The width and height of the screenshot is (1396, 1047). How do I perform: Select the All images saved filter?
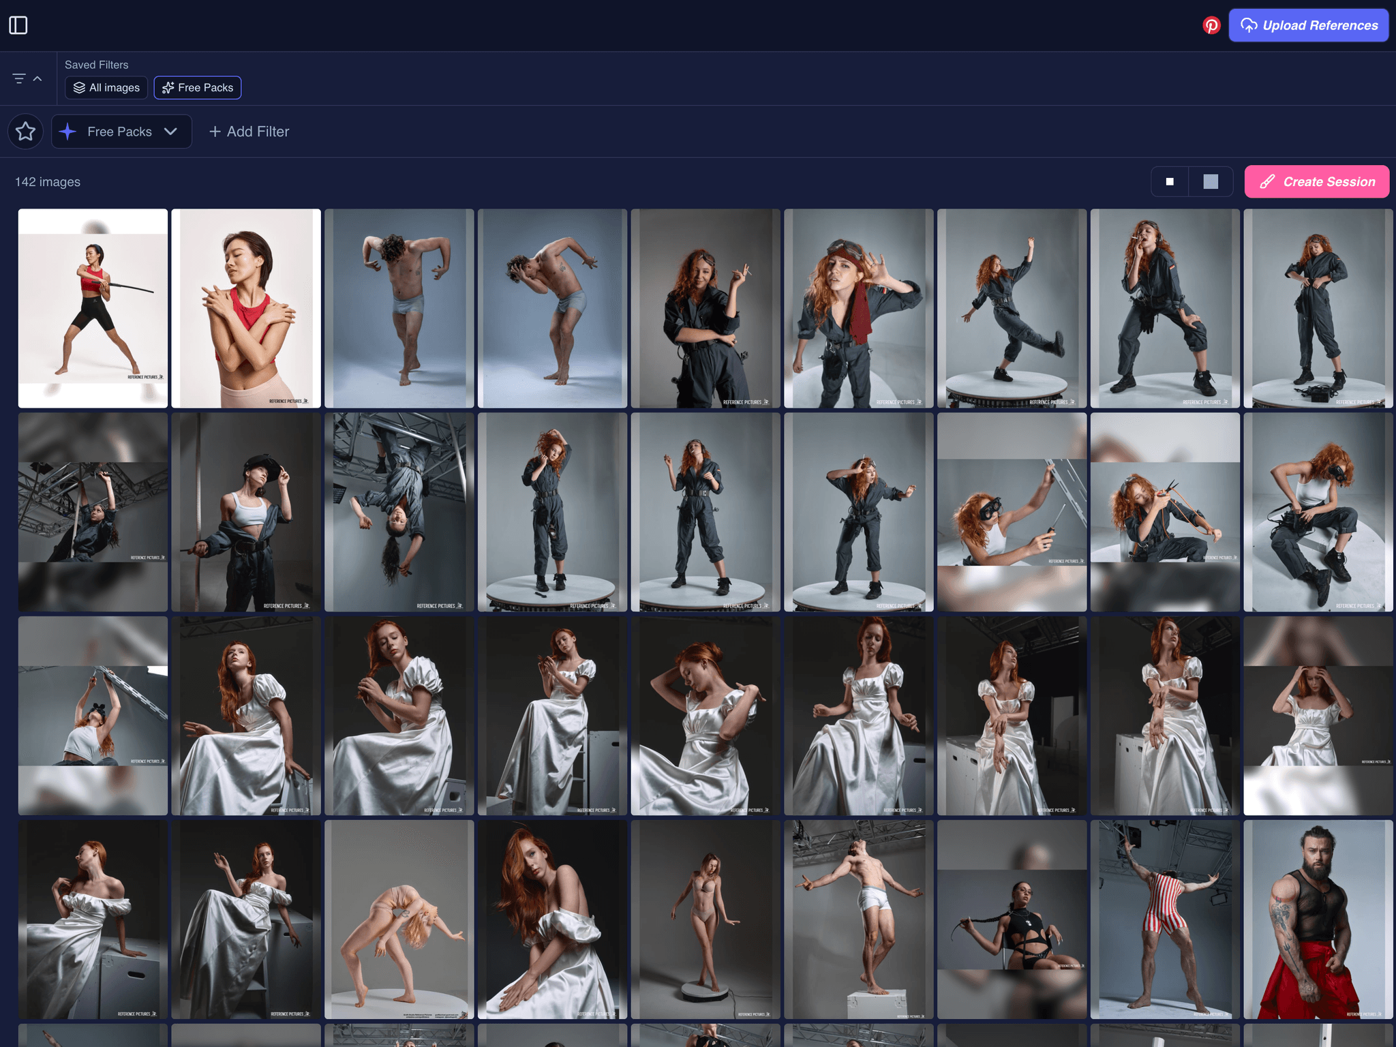click(106, 87)
